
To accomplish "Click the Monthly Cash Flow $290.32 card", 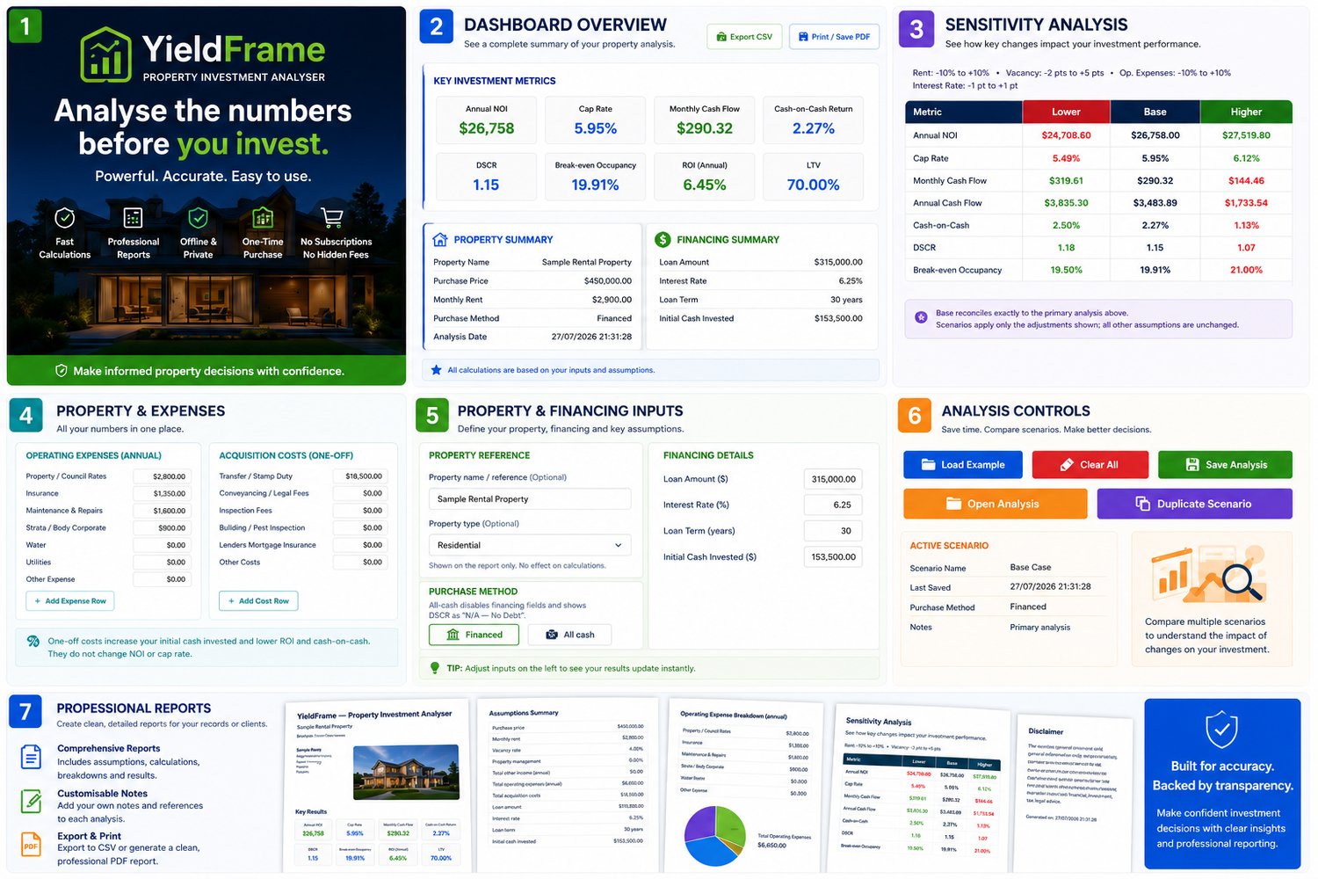I will (705, 120).
